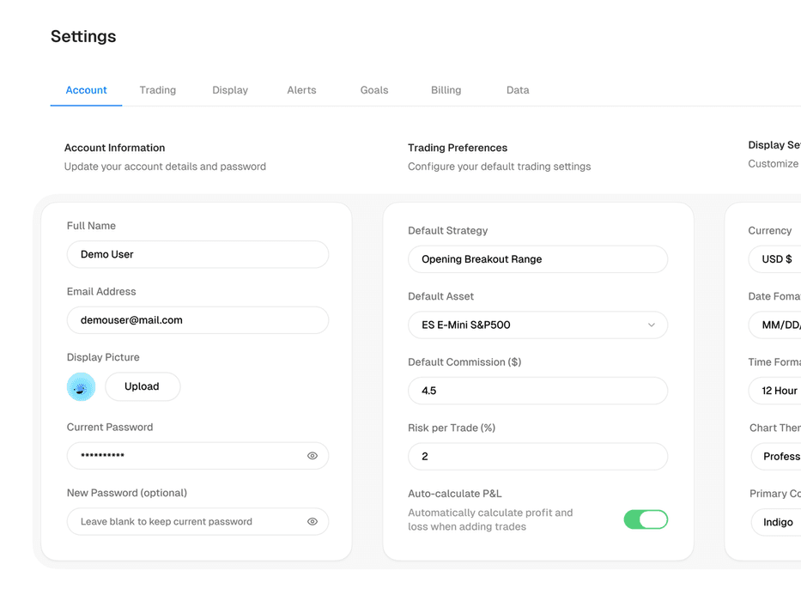
Task: Switch to the Goals tab
Action: (x=374, y=90)
